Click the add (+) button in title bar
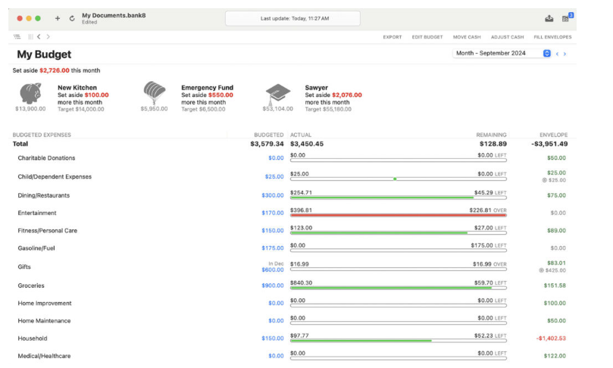Viewport: 613px width, 368px height. tap(58, 18)
